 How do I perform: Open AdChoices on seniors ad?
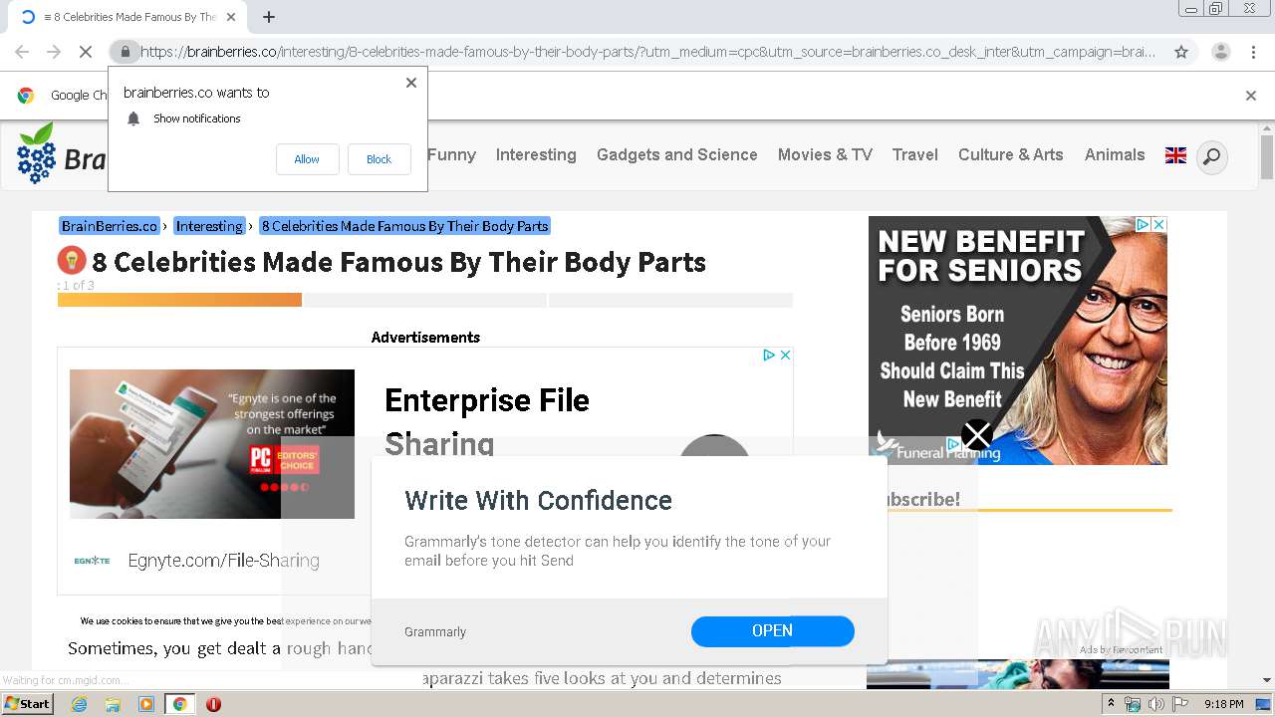click(x=1144, y=225)
